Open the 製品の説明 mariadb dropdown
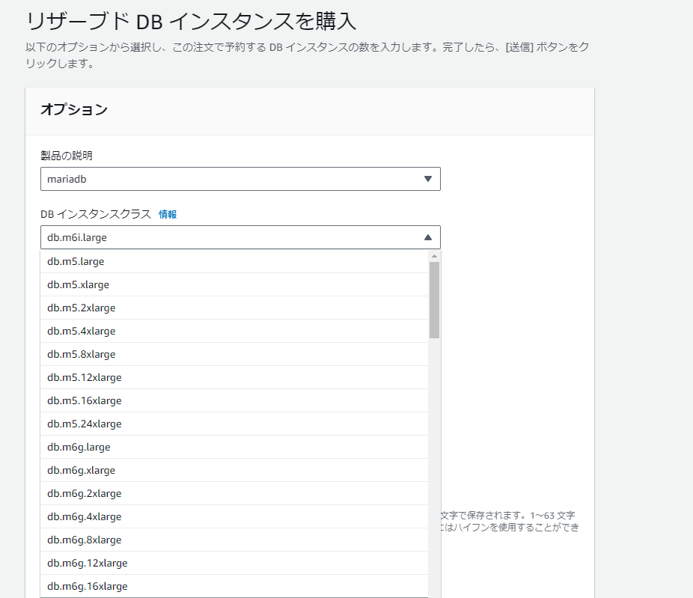 (239, 179)
